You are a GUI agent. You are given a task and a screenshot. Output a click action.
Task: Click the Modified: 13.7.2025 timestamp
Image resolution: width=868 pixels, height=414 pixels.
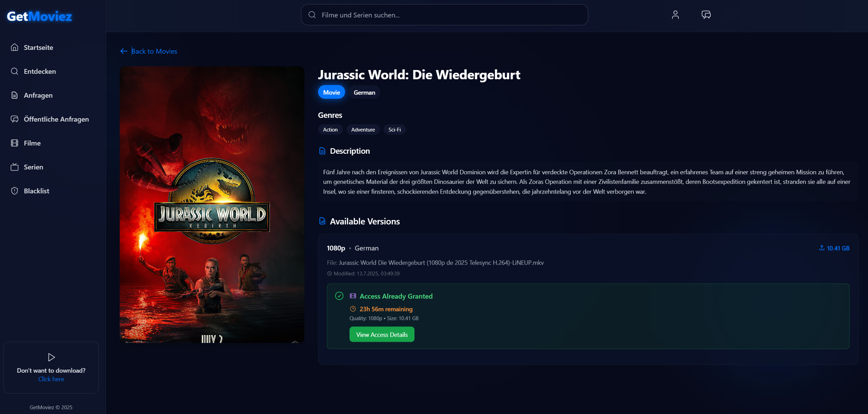point(366,274)
